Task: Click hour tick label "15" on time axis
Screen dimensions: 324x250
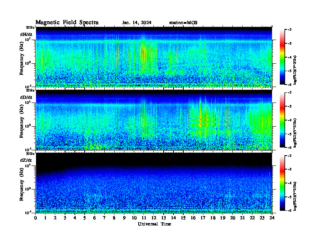Action: pos(183,218)
